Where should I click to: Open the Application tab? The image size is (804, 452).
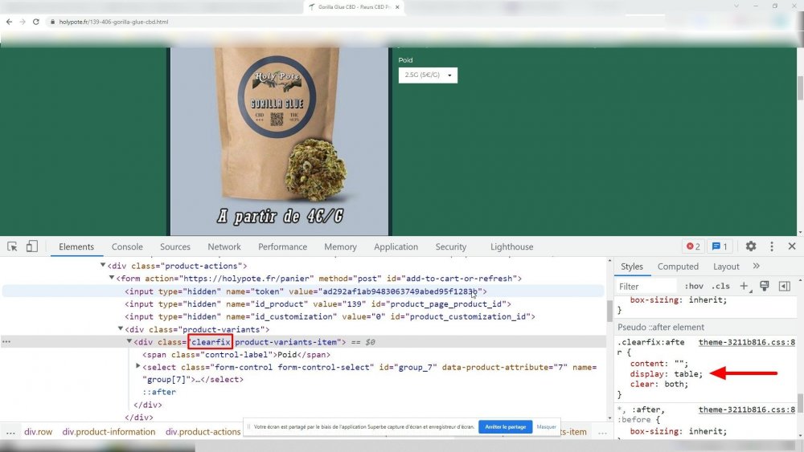(396, 246)
